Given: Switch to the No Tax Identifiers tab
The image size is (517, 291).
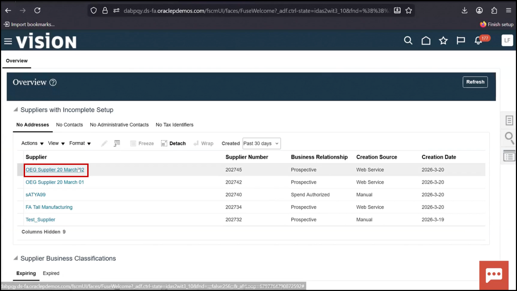Looking at the screenshot, I should coord(174,125).
